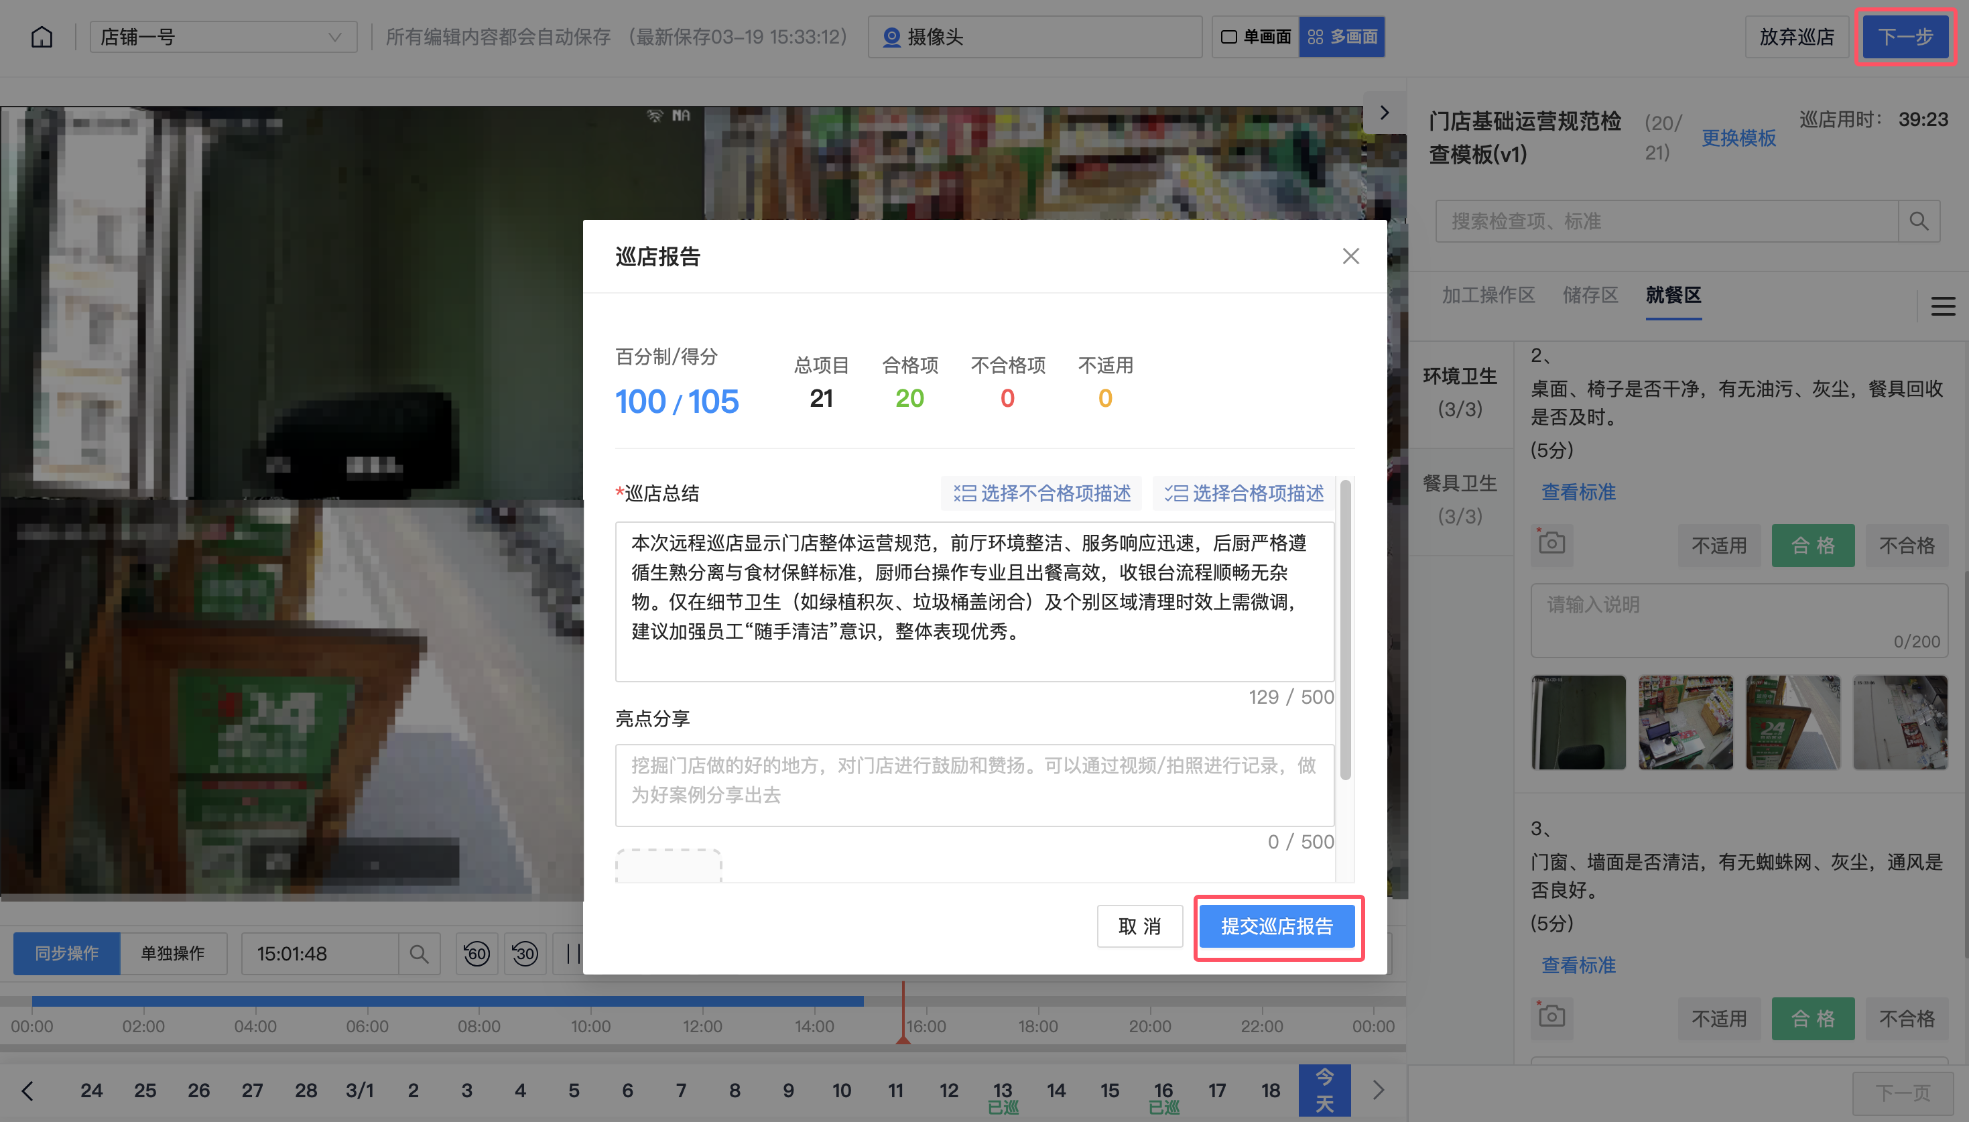The height and width of the screenshot is (1122, 1969).
Task: Click 选择不合格项描述 link
Action: pyautogui.click(x=1041, y=493)
